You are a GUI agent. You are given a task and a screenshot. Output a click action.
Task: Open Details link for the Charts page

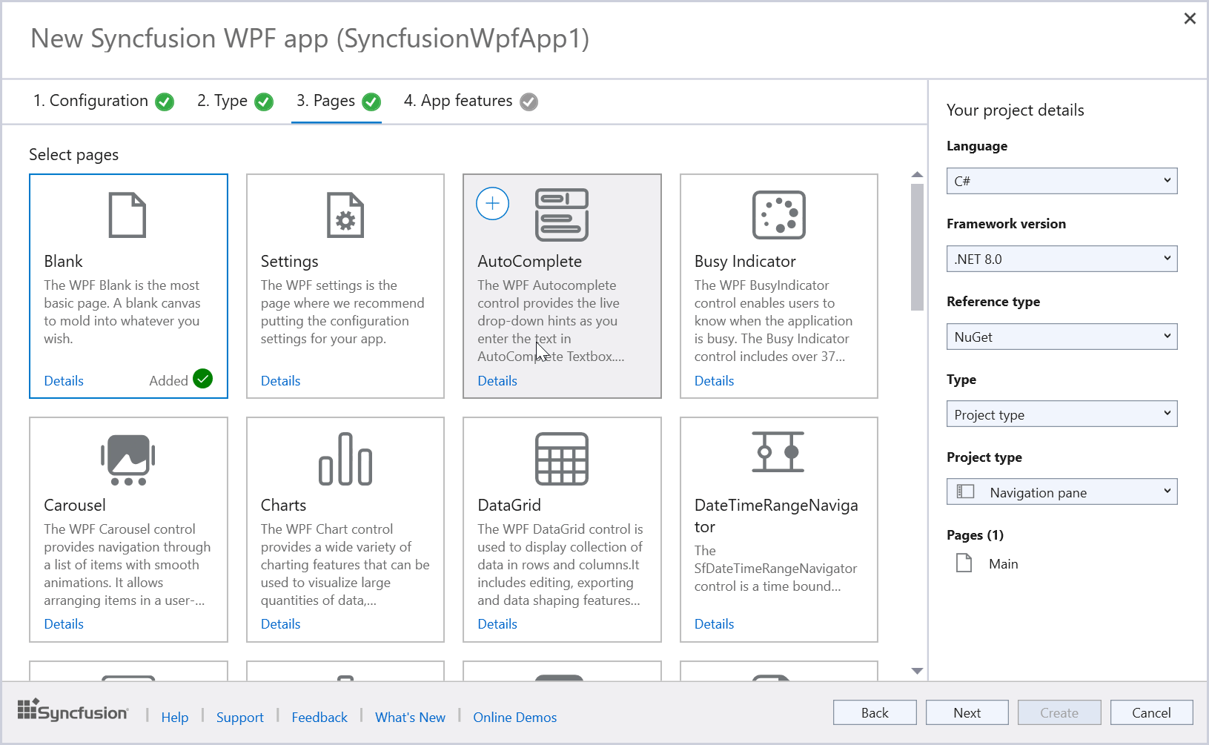(280, 624)
